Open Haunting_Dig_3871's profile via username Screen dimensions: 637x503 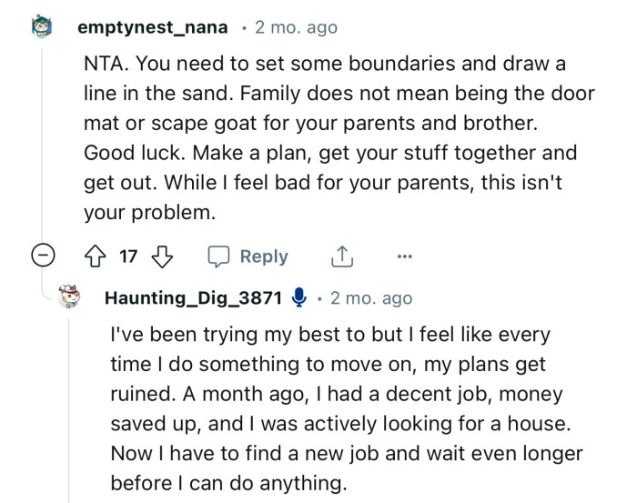(x=193, y=298)
